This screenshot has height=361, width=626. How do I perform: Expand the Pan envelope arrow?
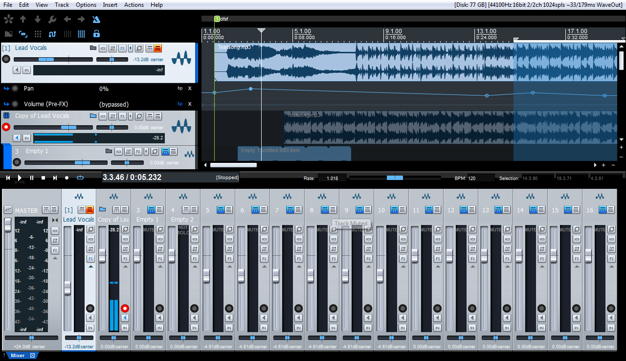6,89
